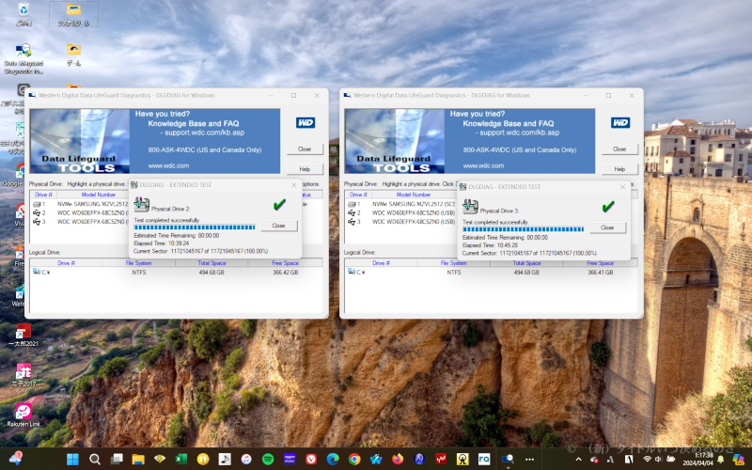752x470 pixels.
Task: Select drive 2 WDC WD60EFPX in left window
Action: 80,213
